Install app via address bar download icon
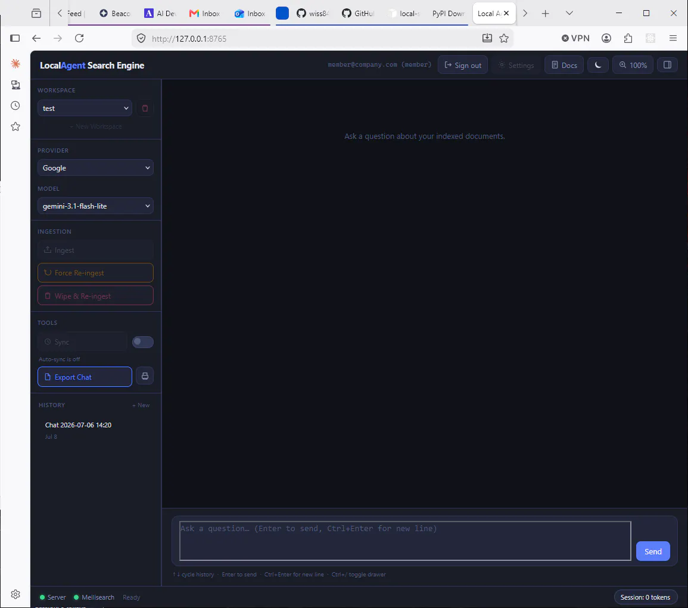 pyautogui.click(x=487, y=38)
